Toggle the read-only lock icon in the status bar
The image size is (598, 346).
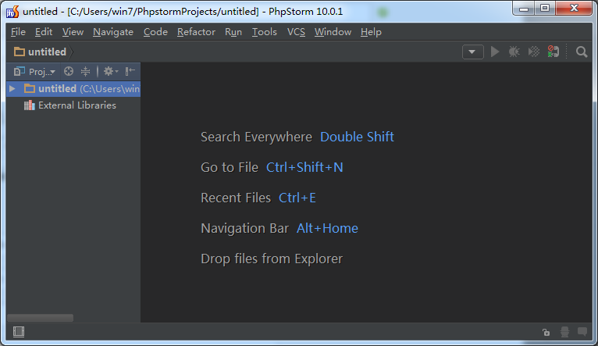(546, 332)
